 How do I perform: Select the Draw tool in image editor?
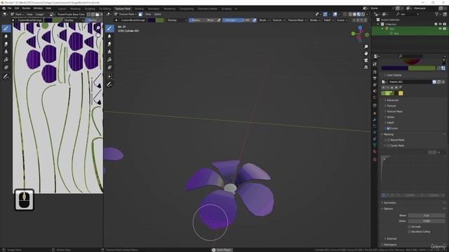click(x=6, y=28)
